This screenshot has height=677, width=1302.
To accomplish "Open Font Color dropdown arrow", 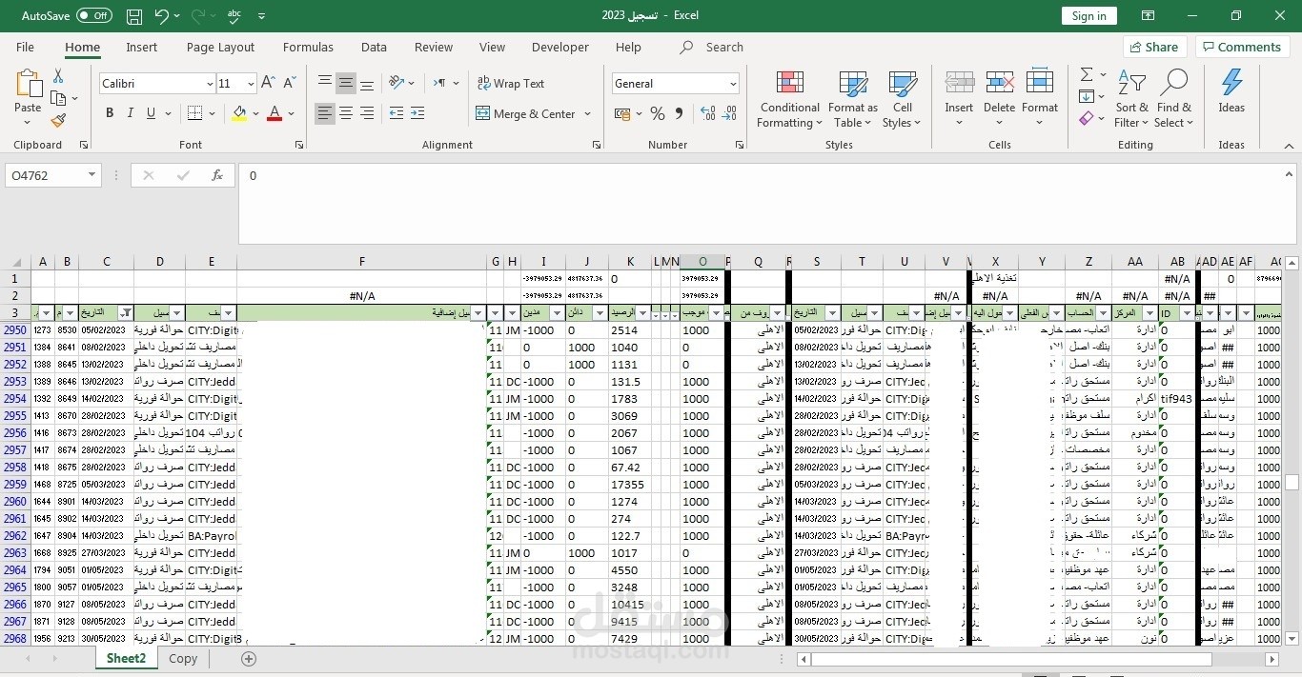I will (291, 113).
